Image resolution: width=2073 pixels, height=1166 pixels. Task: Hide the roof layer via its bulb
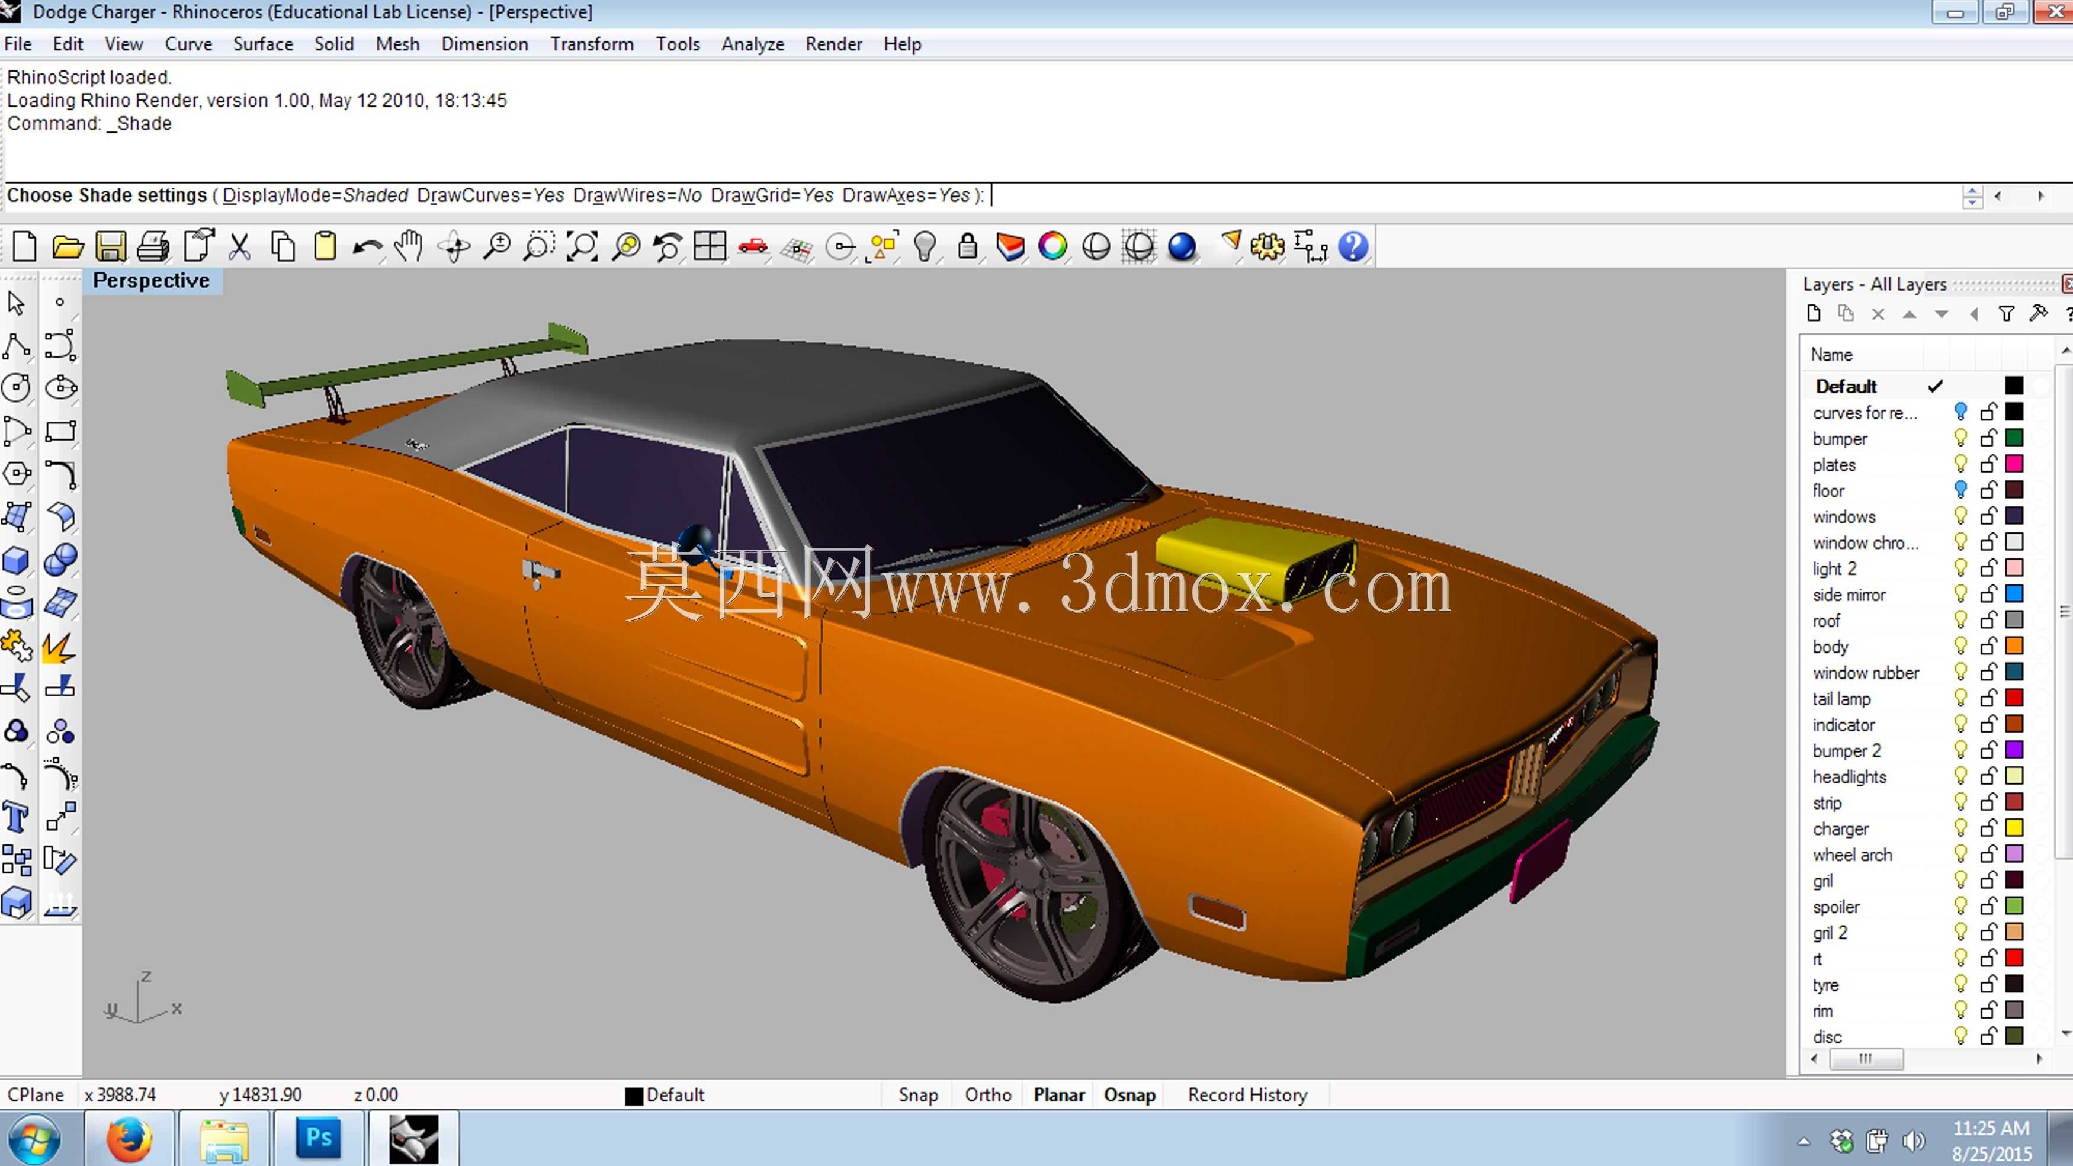1960,621
